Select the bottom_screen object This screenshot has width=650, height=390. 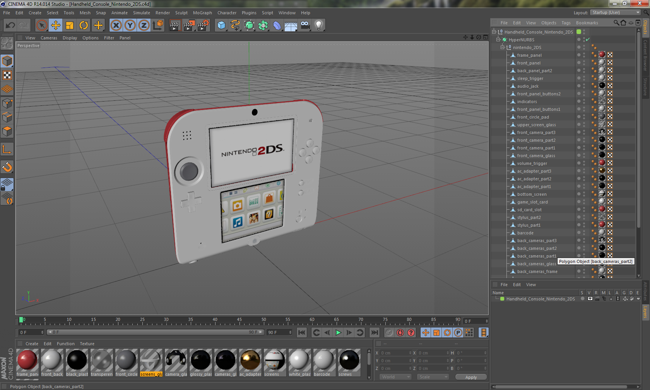(532, 194)
